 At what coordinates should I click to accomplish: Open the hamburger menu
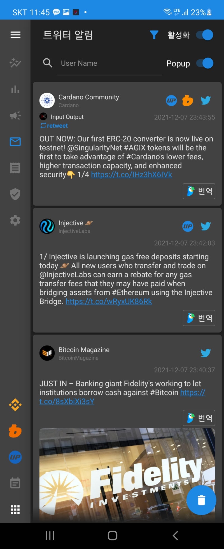pos(15,35)
